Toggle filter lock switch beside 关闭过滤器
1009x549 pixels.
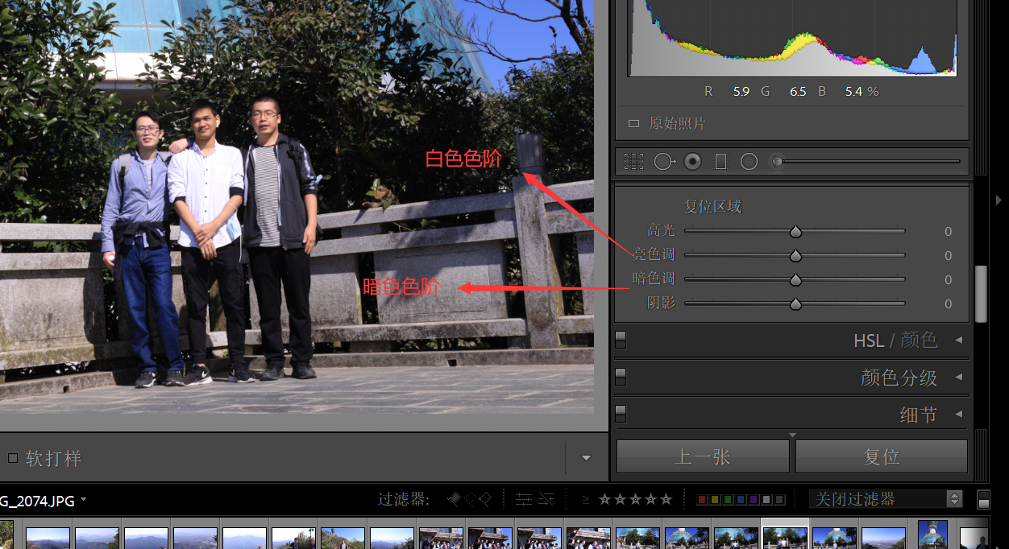[983, 499]
